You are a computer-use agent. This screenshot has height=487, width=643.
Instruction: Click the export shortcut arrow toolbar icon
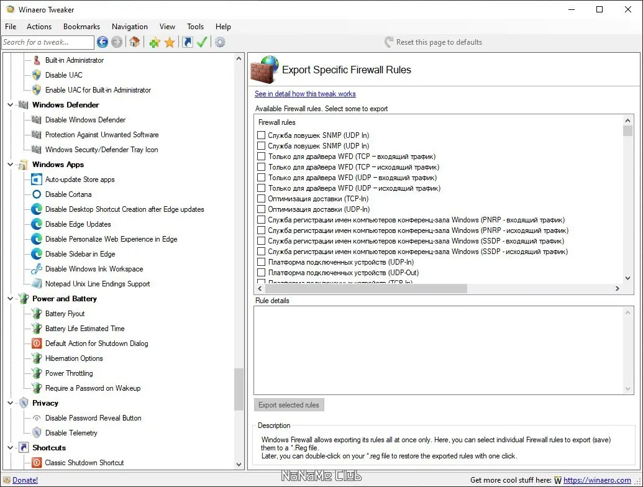188,42
